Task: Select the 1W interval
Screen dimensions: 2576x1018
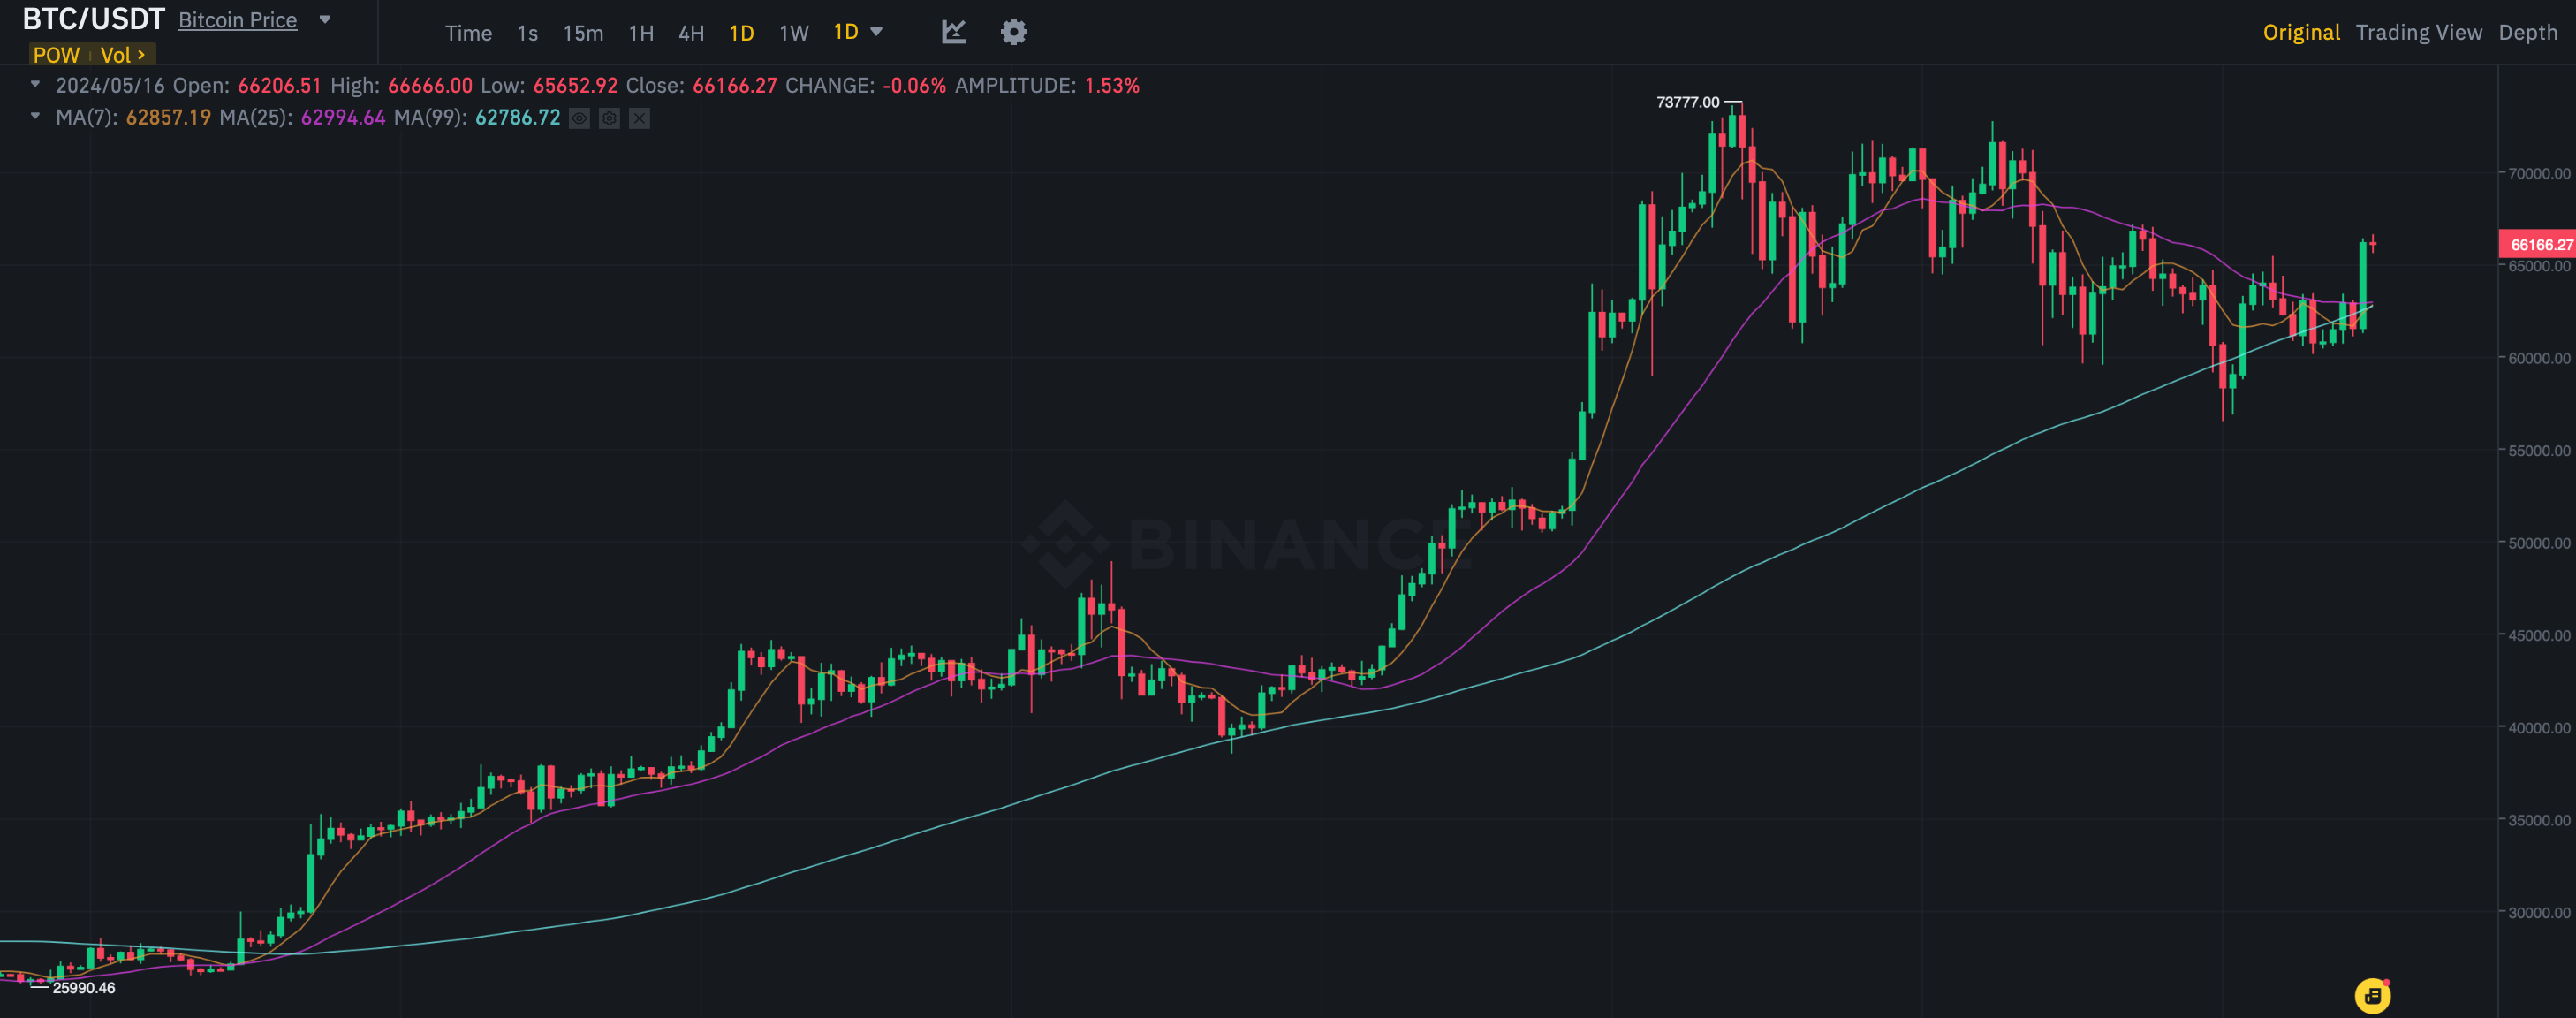Action: (x=794, y=33)
